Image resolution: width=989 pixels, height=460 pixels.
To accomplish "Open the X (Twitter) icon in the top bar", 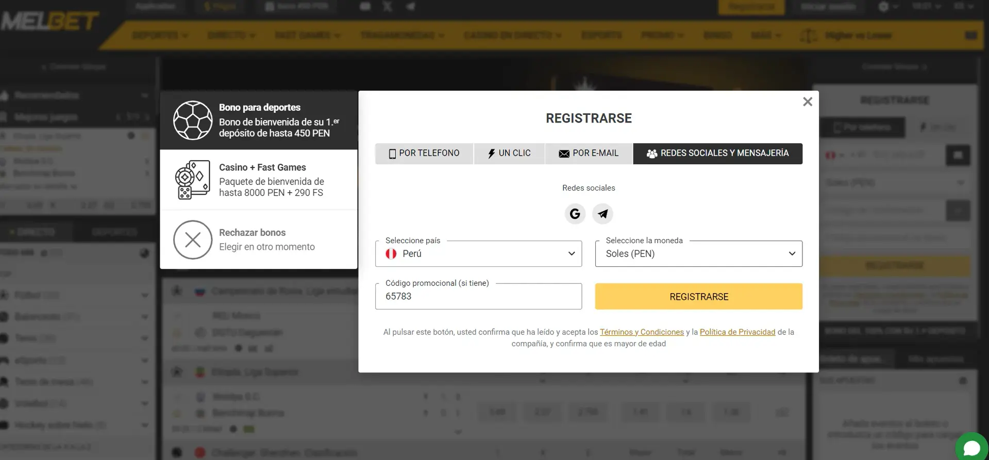I will 387,6.
